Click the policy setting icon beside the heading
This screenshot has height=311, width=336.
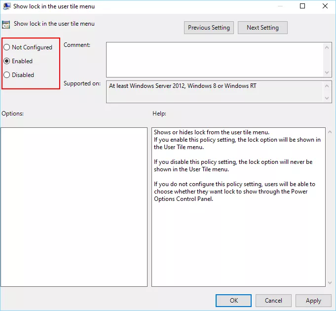pyautogui.click(x=6, y=24)
